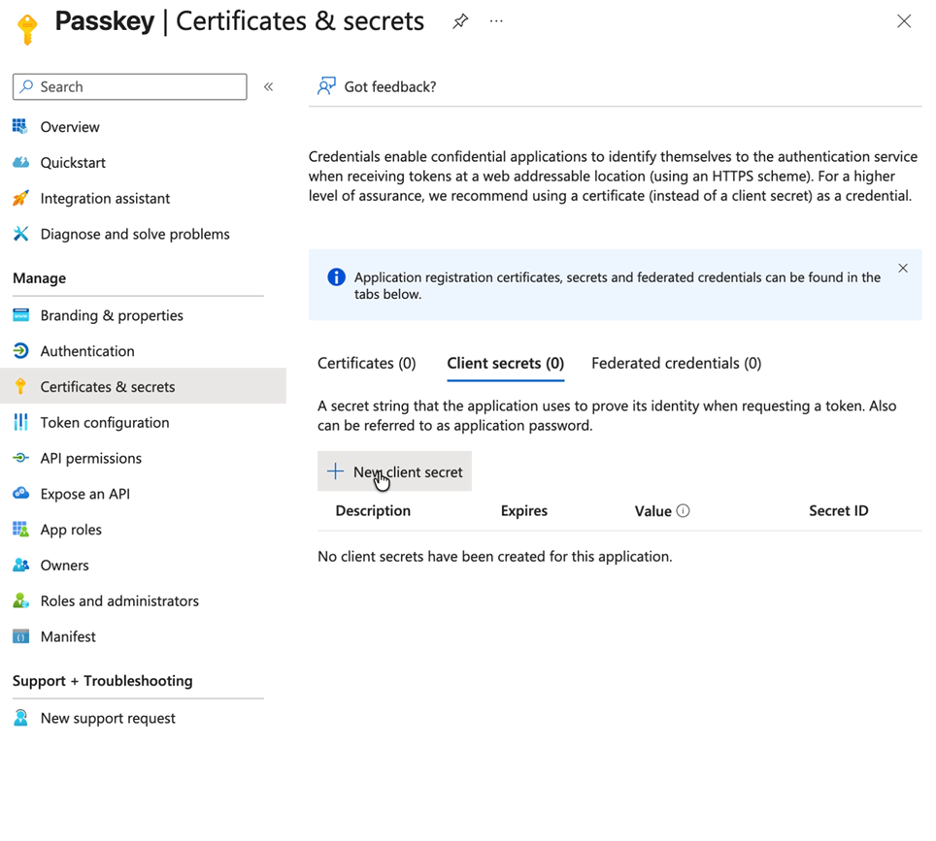This screenshot has width=936, height=841.
Task: Switch to the Federated credentials (0) tab
Action: click(x=676, y=364)
